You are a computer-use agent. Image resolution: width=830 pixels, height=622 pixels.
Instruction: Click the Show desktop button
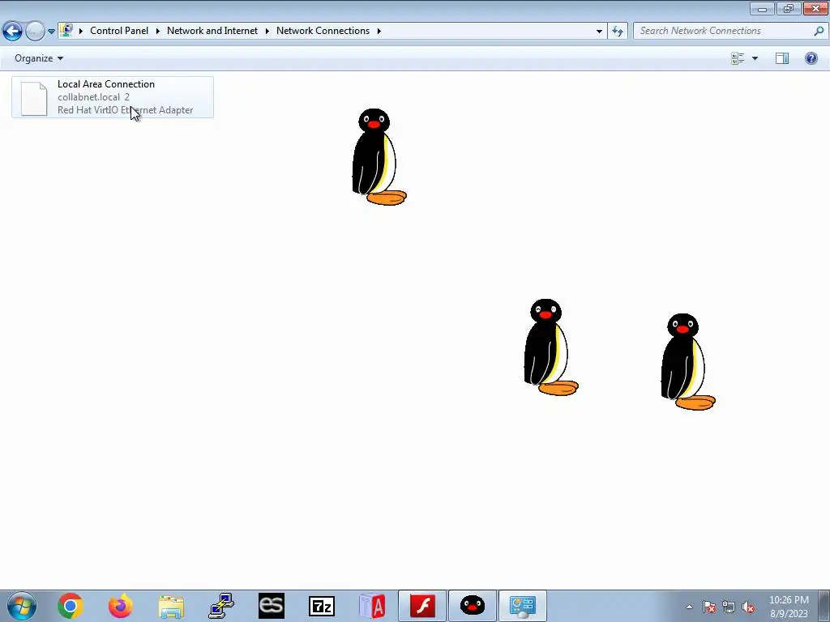click(x=826, y=606)
